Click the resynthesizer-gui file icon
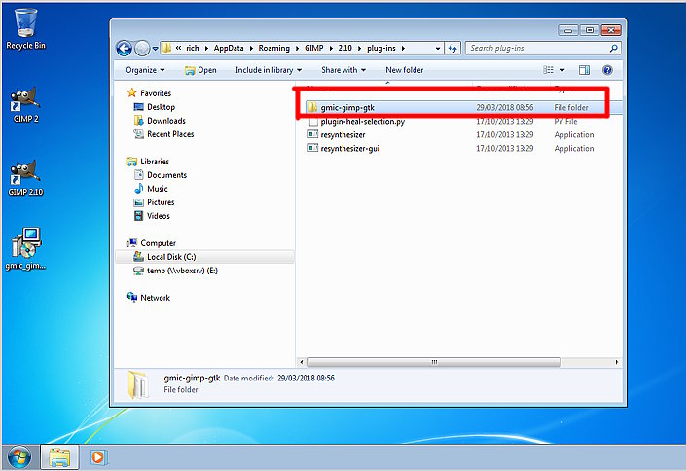Viewport: 686px width, 471px height. point(312,148)
